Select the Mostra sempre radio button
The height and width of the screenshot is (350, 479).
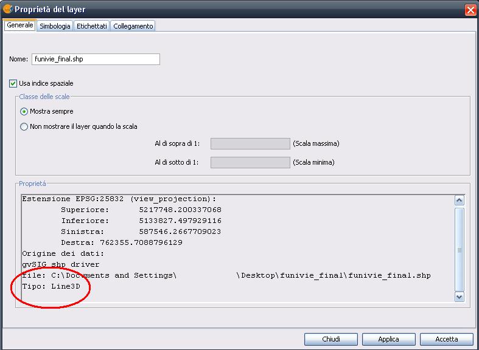tap(24, 111)
